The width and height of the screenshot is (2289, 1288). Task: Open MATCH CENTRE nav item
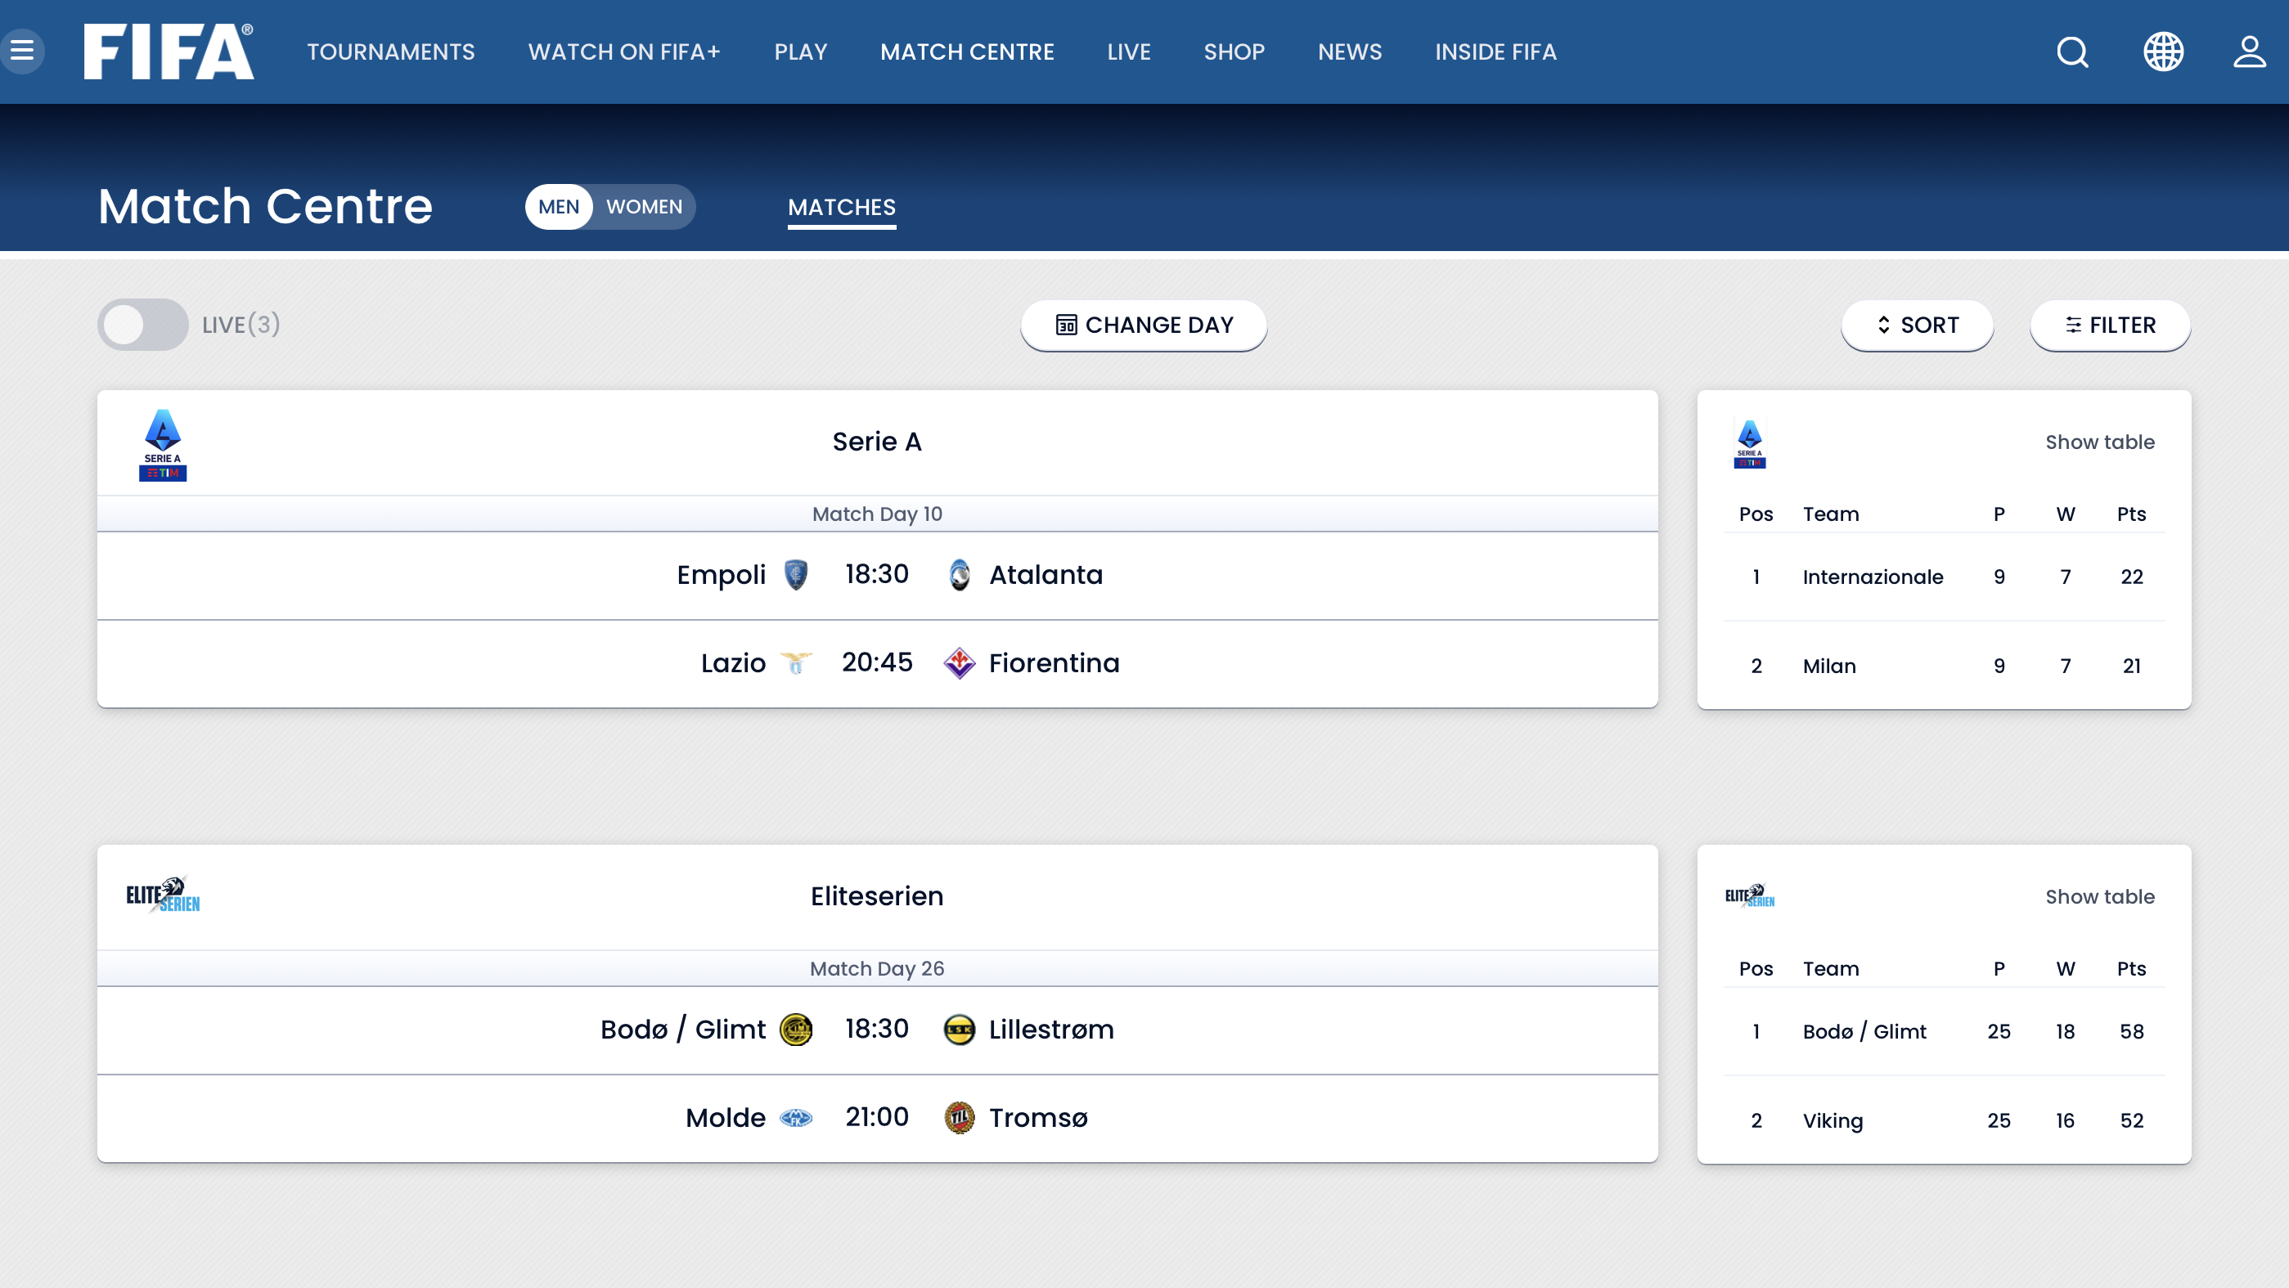tap(967, 52)
